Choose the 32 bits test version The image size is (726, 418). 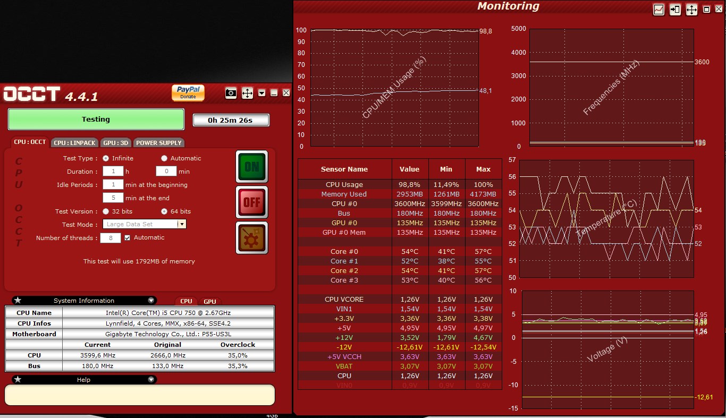pyautogui.click(x=106, y=211)
